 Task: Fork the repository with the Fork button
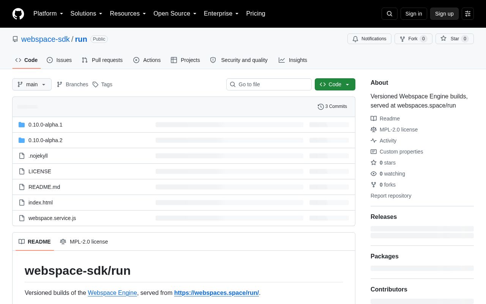tap(413, 39)
